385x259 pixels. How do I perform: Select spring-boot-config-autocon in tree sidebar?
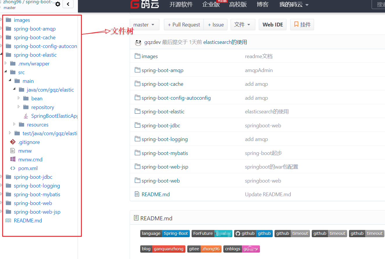point(45,46)
